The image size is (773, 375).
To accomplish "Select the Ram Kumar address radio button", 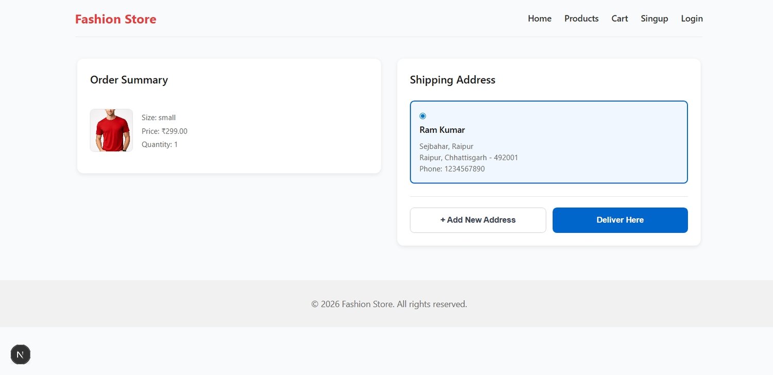I will tap(423, 116).
